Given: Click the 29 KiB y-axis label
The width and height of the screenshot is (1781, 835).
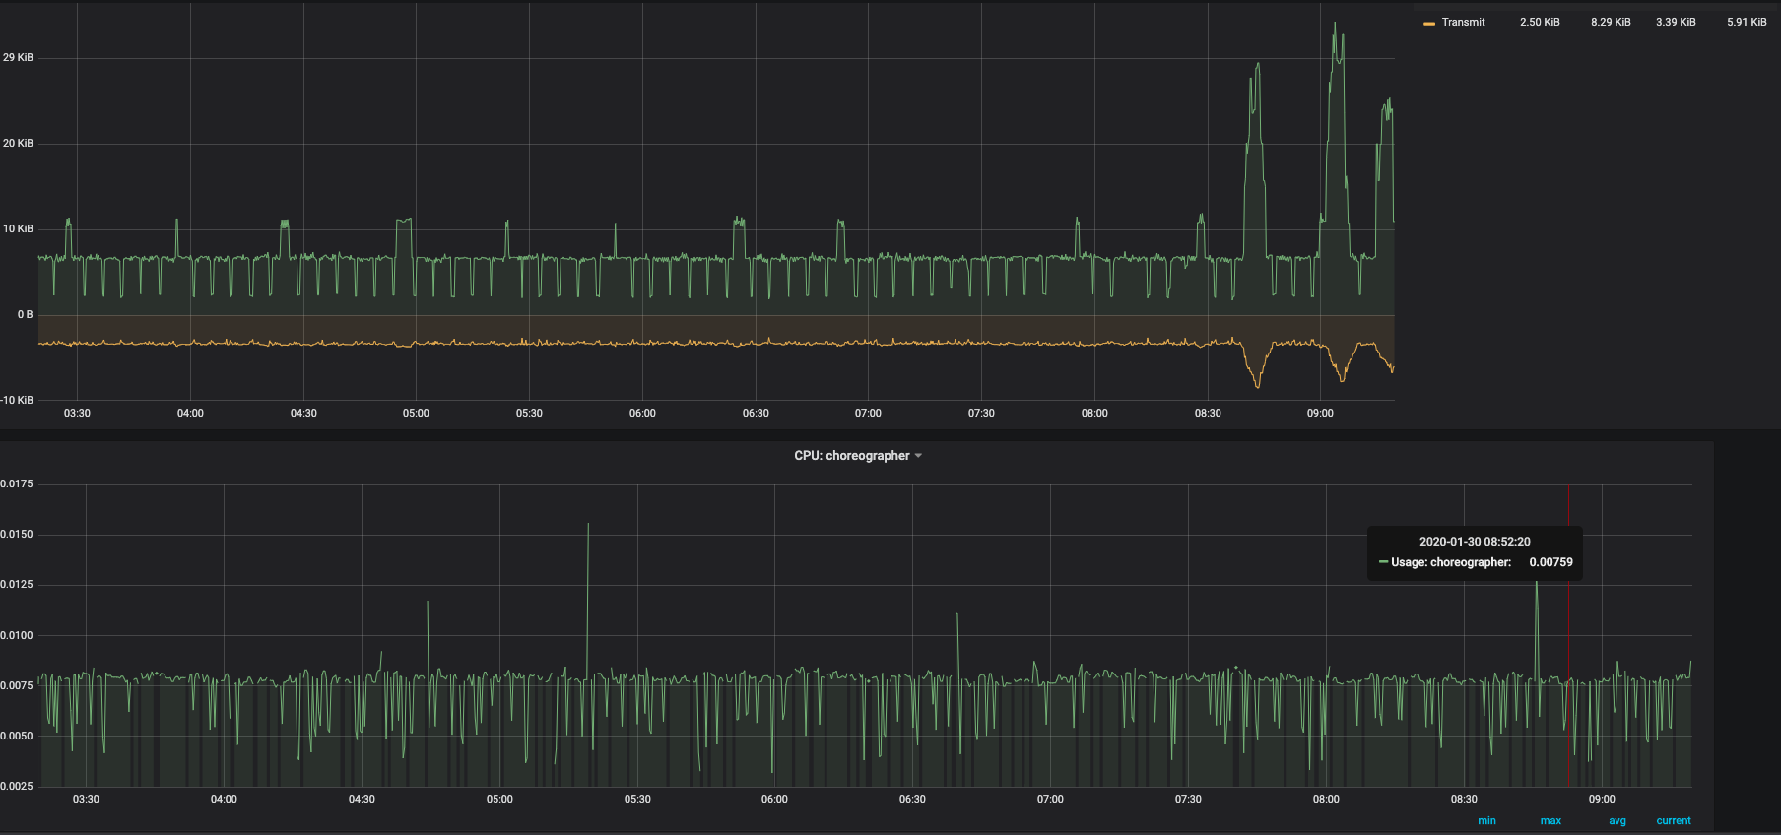Looking at the screenshot, I should coord(18,57).
